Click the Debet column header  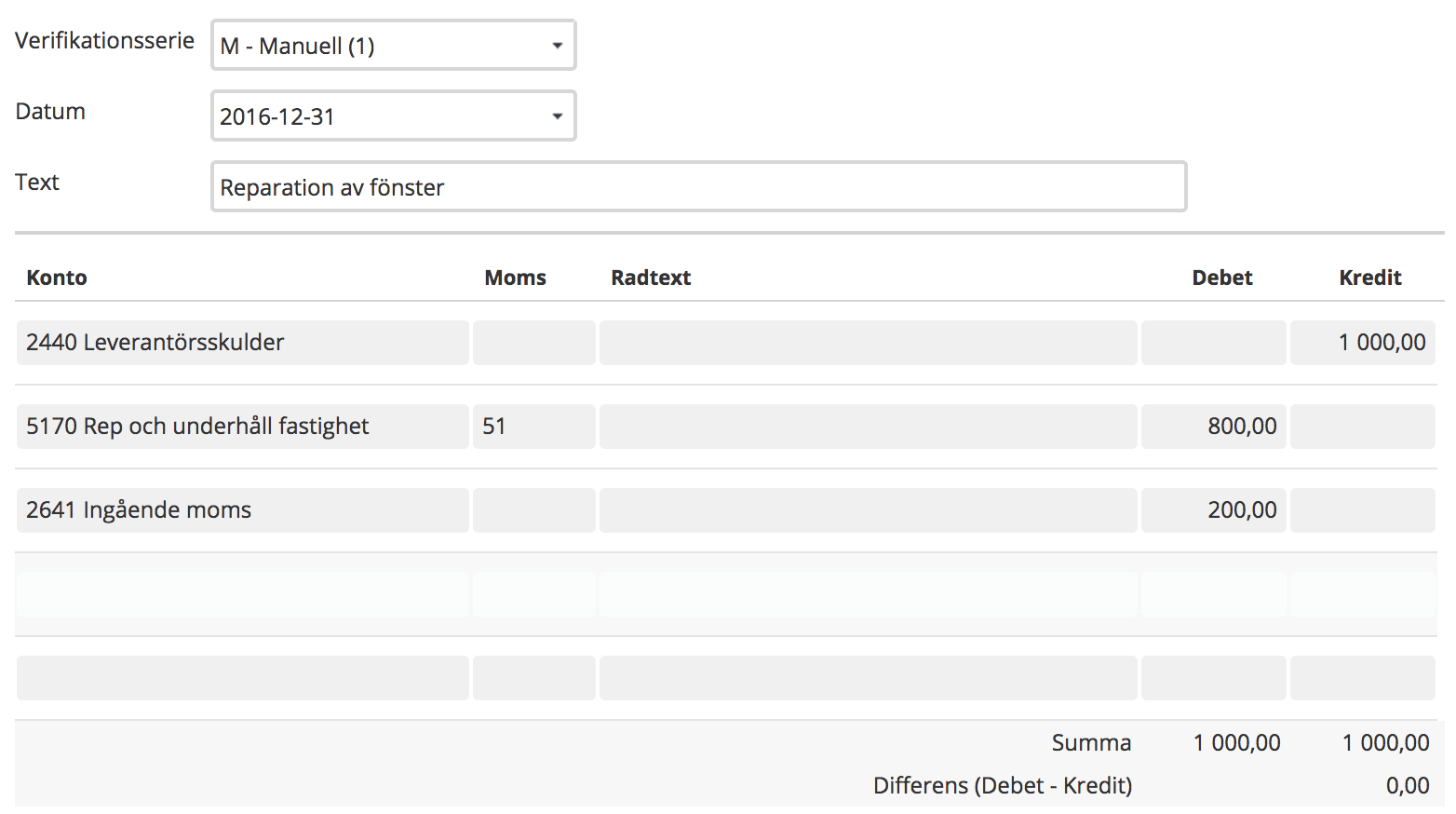pos(1222,278)
